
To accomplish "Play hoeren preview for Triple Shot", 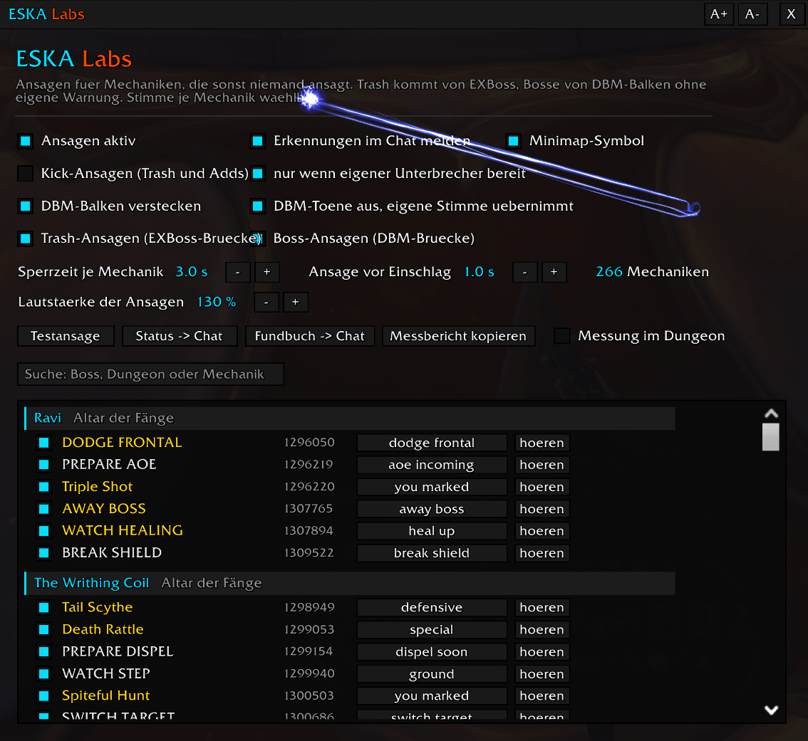I will pyautogui.click(x=542, y=487).
